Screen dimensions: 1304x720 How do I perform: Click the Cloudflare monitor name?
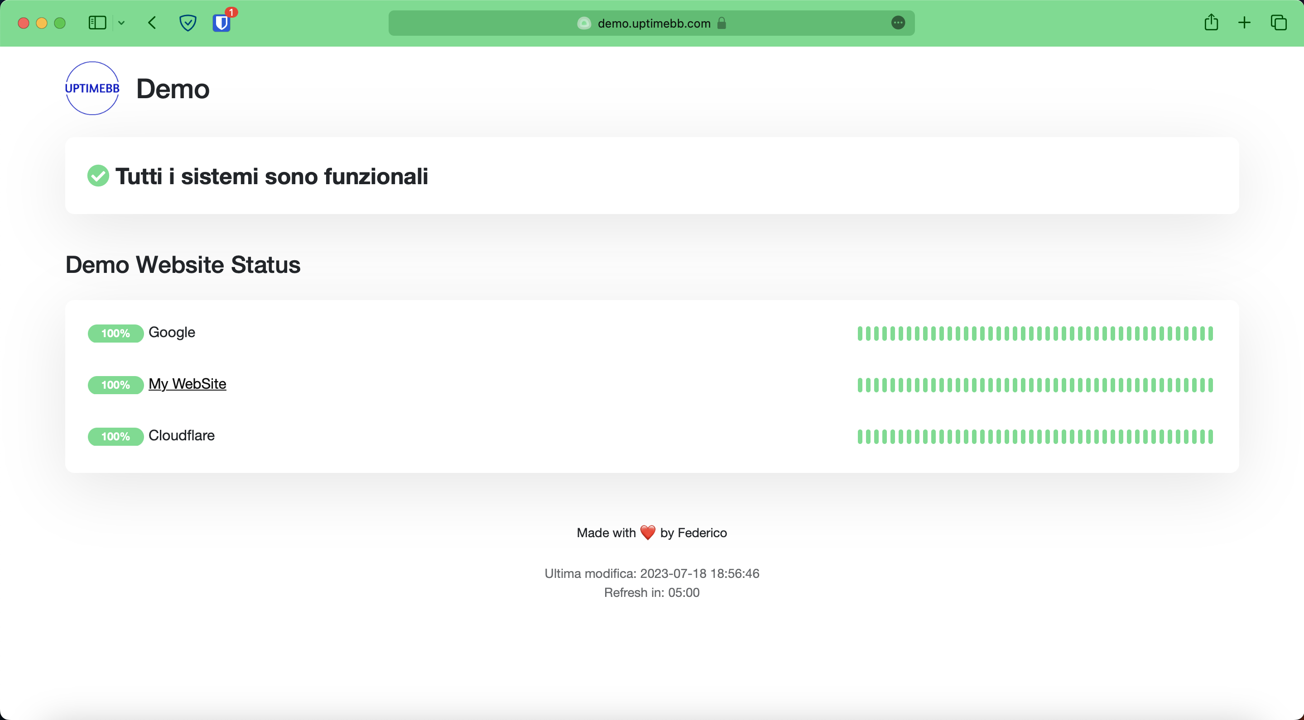point(181,435)
